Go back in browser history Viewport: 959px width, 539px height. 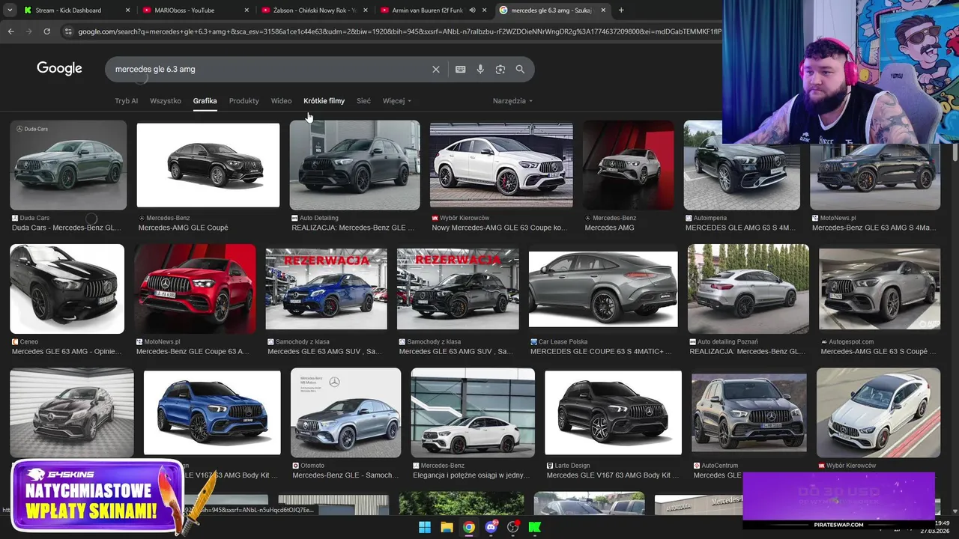pos(10,31)
